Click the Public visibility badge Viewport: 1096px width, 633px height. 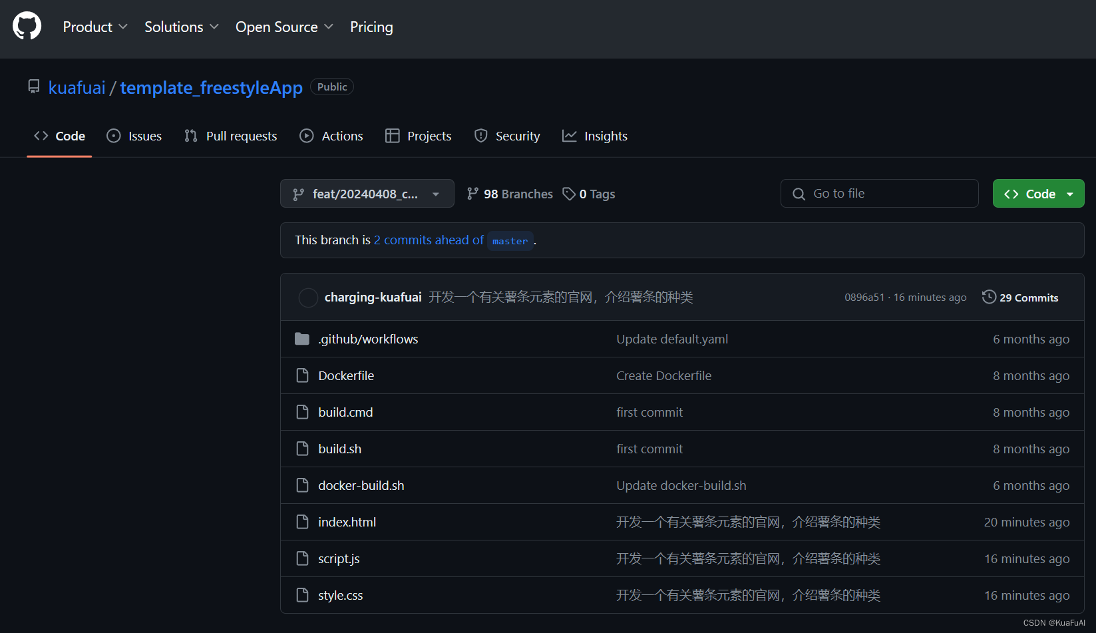click(332, 87)
